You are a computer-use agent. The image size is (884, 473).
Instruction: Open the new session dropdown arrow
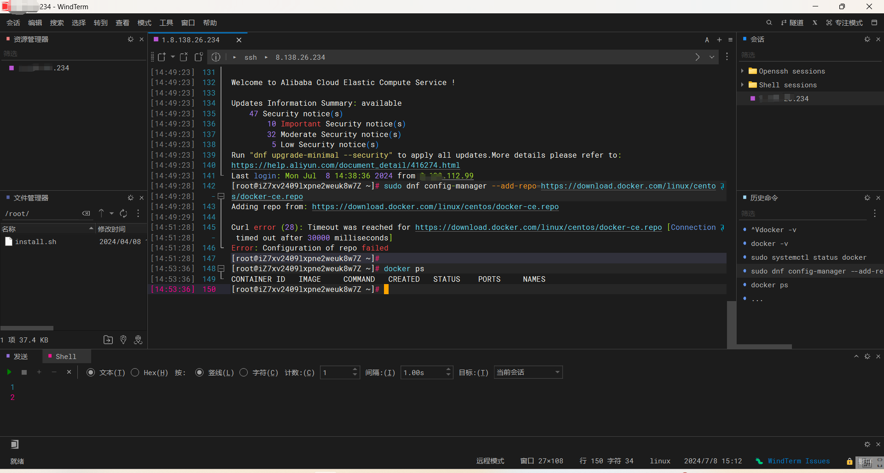point(173,57)
